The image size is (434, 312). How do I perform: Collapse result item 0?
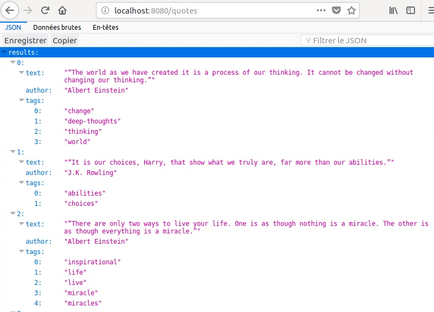[12, 62]
